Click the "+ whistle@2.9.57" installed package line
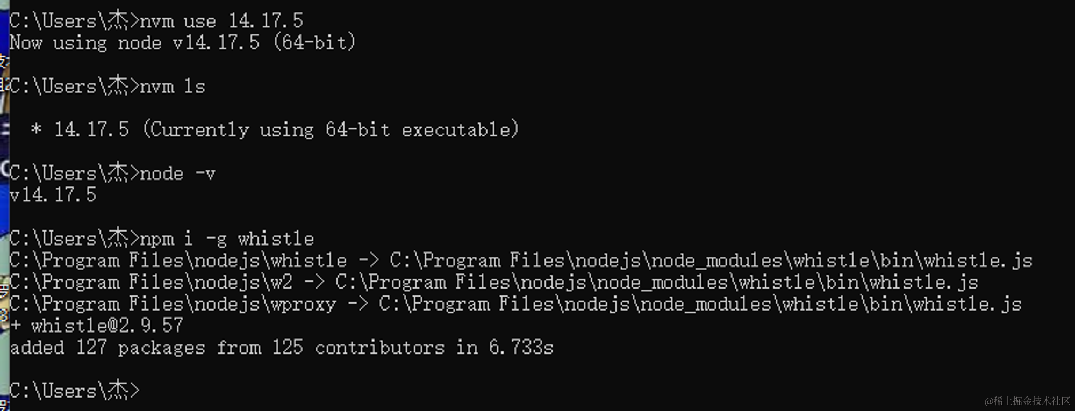The height and width of the screenshot is (411, 1075). point(97,326)
